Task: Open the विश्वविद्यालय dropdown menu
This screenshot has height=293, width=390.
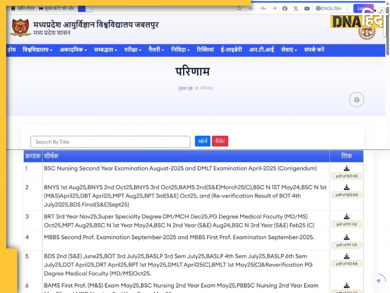Action: (37, 51)
